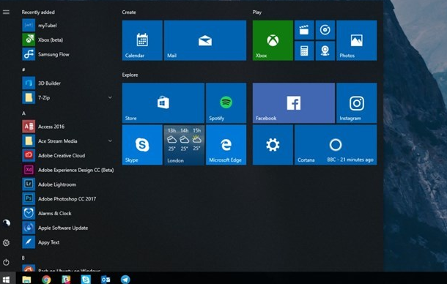
Task: Click the B letter header
Action: tap(23, 258)
